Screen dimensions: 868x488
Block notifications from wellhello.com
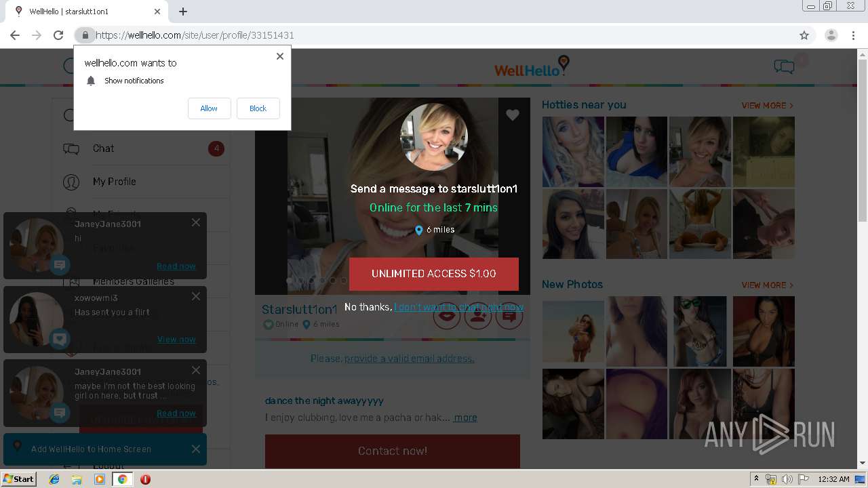(x=258, y=108)
